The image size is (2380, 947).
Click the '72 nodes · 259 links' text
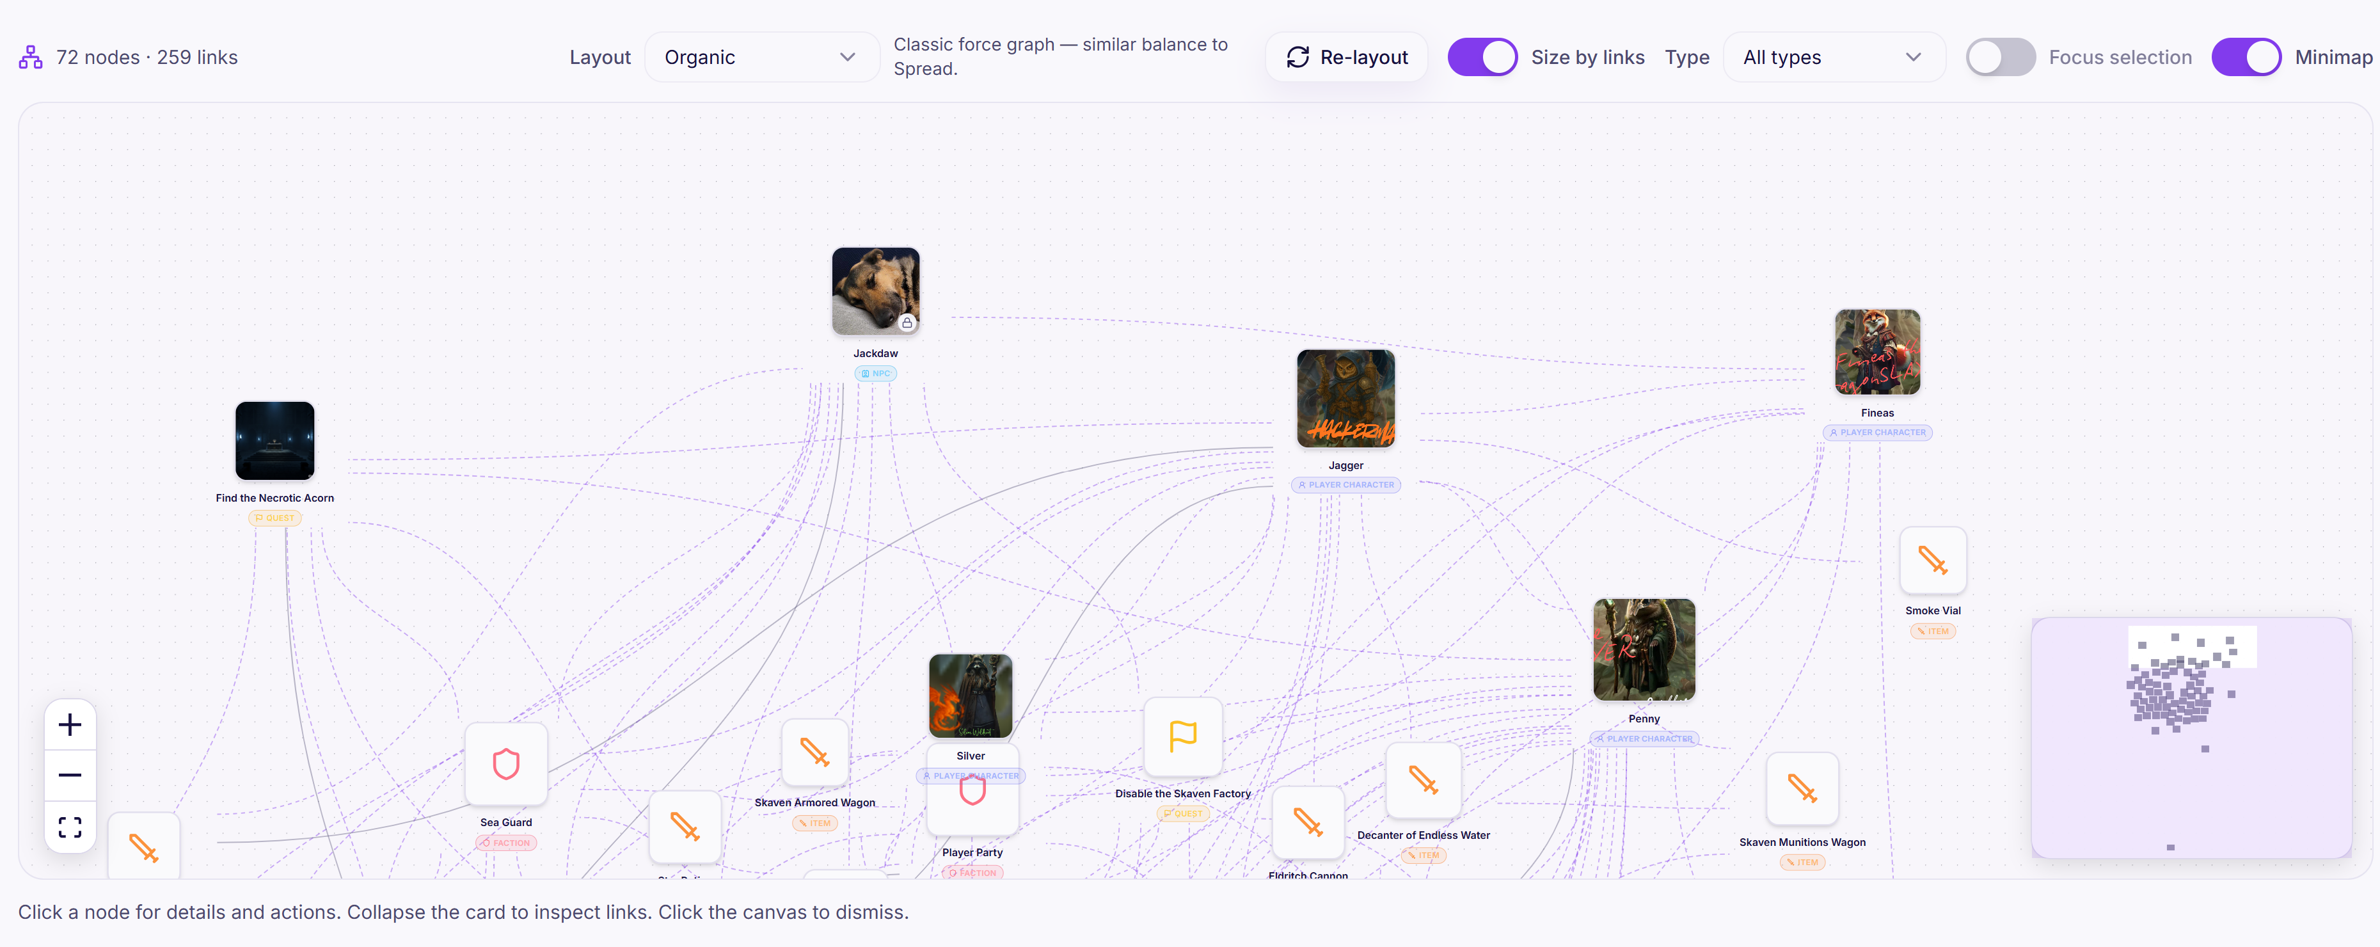[147, 58]
